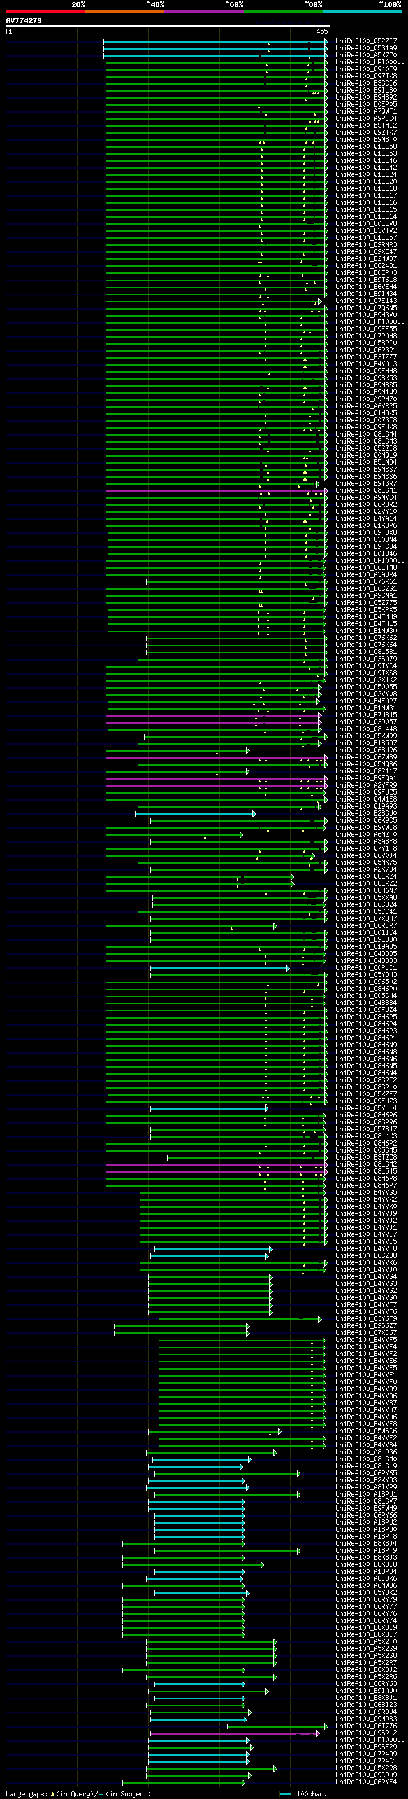Select hit UniRef100_A5X7Z0
Screen dimensions: 408x1799
click(x=366, y=56)
